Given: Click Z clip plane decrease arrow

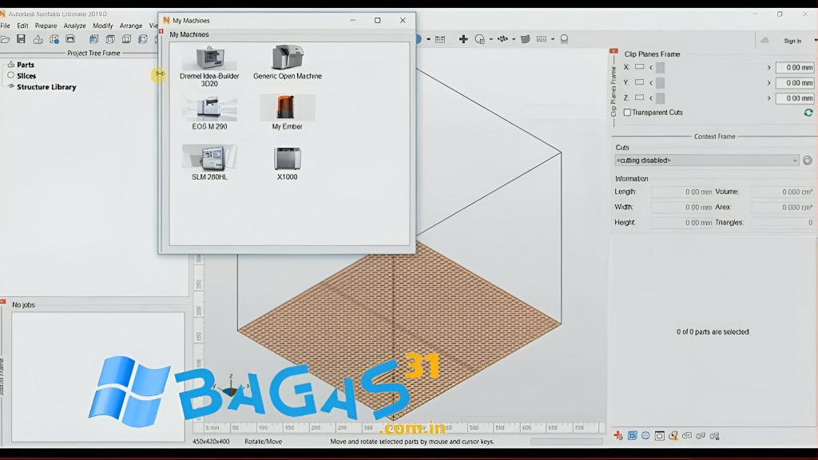Looking at the screenshot, I should (x=651, y=98).
